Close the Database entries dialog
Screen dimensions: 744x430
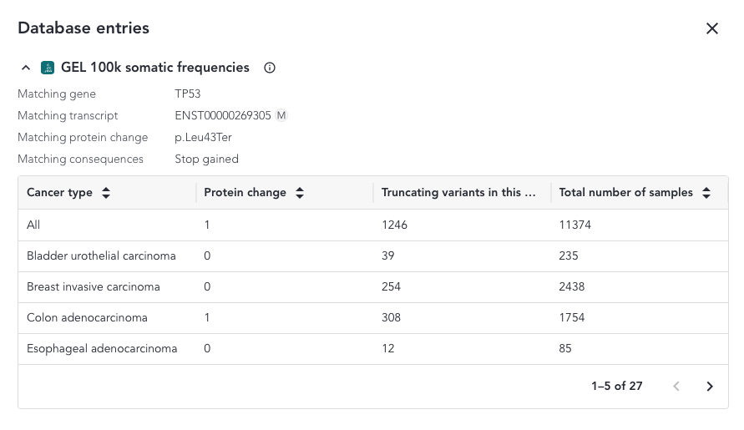[x=711, y=28]
